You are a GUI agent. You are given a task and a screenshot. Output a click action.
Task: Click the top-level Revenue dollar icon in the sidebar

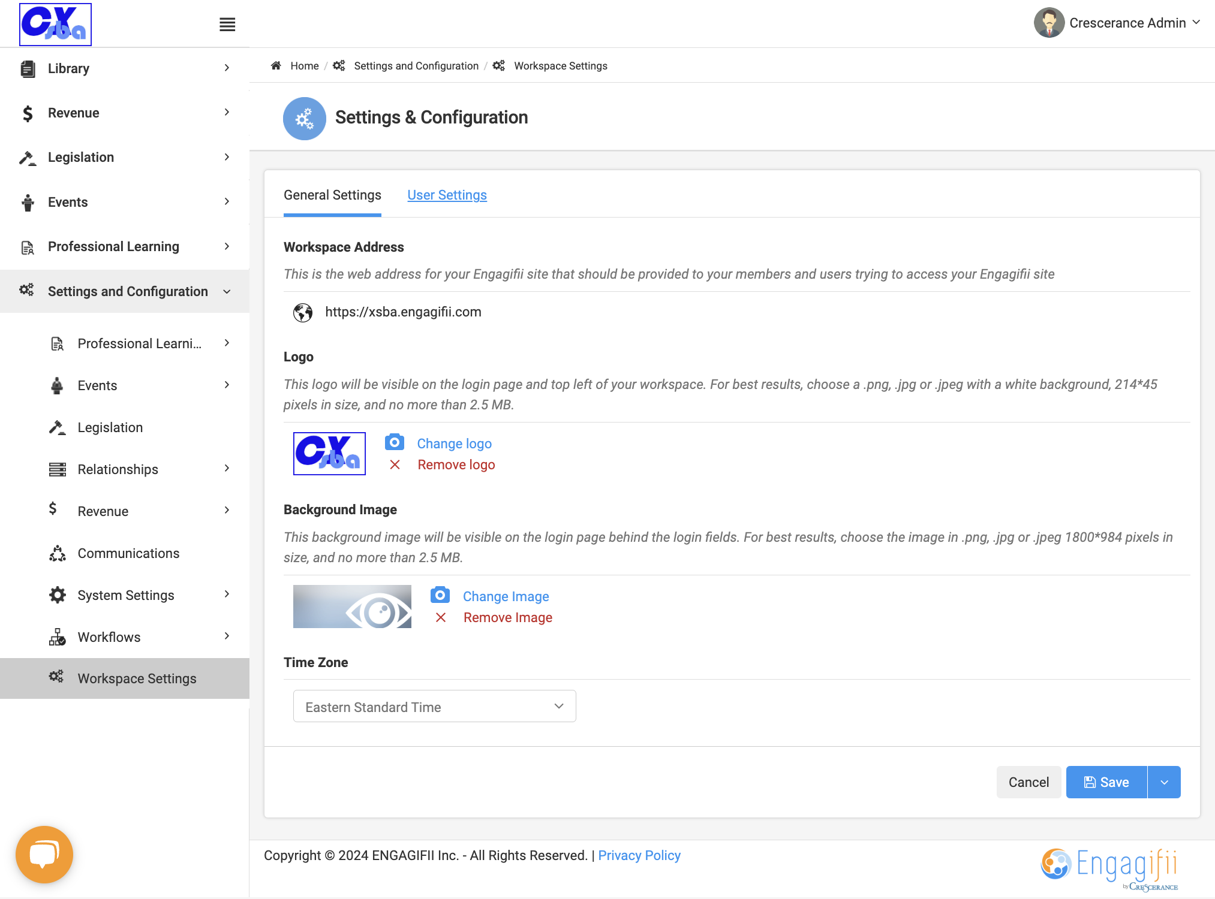(28, 113)
